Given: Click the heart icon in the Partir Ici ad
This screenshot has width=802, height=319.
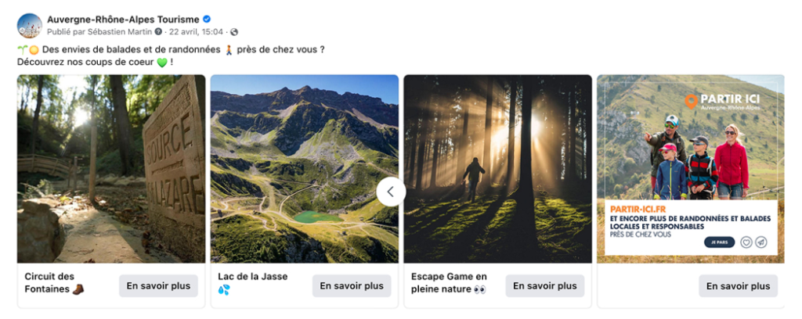Looking at the screenshot, I should click(746, 242).
